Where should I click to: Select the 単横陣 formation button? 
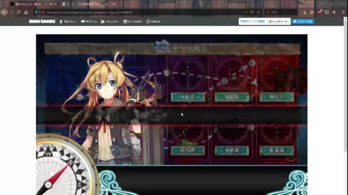(x=232, y=150)
